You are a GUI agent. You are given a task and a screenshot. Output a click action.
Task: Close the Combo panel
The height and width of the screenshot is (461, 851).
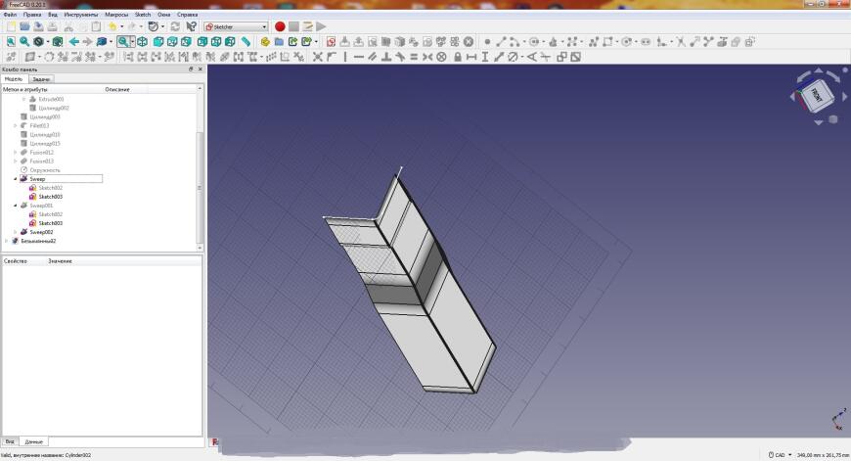click(201, 69)
